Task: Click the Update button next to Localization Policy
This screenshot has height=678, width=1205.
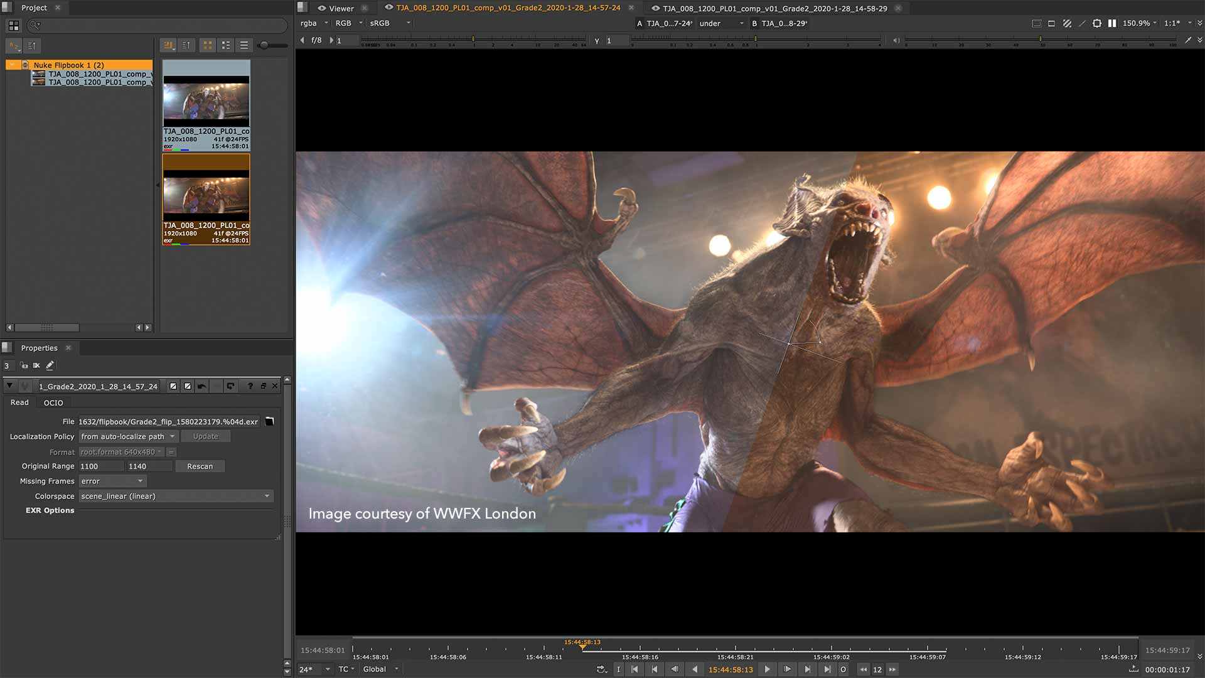Action: (206, 436)
